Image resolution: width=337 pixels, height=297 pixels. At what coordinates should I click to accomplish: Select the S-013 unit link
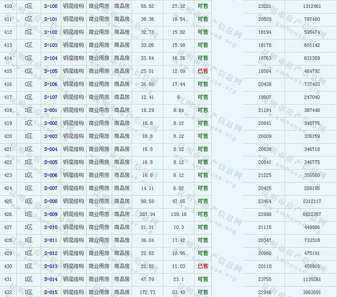51,266
